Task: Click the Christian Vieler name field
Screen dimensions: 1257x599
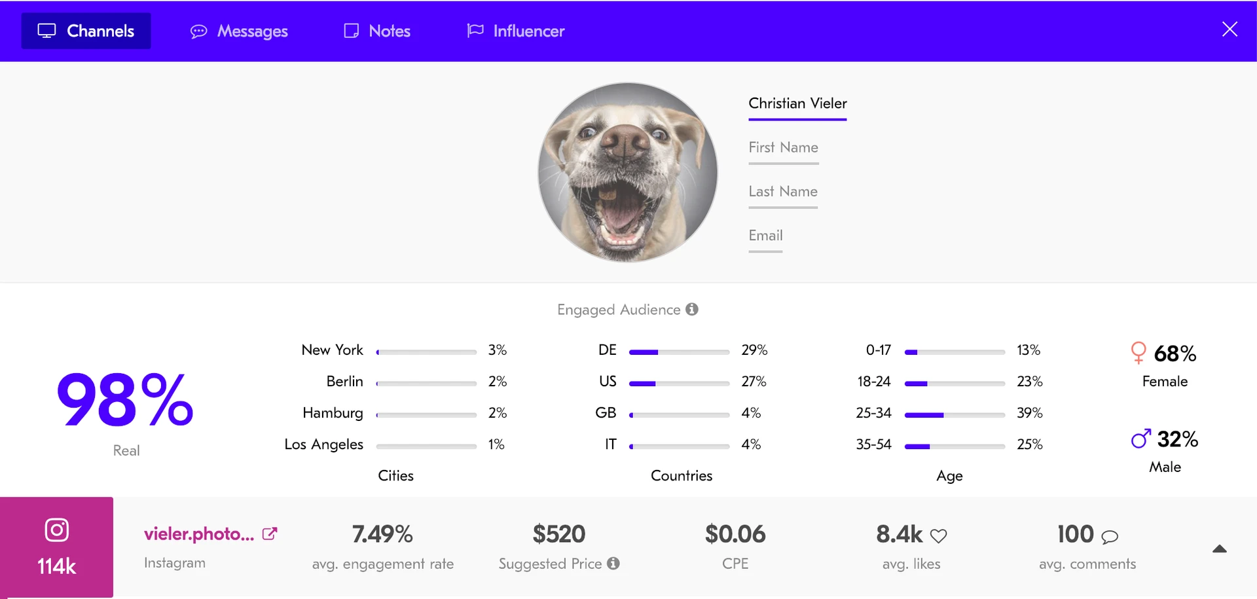Action: point(797,103)
